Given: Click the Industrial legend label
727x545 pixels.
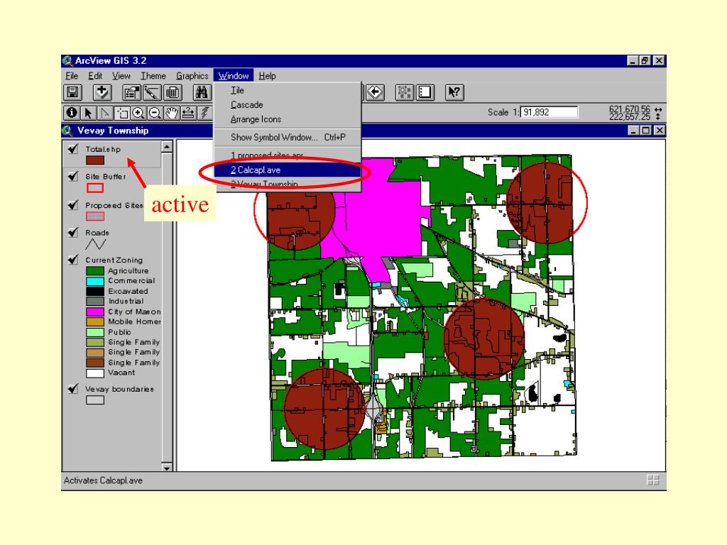Looking at the screenshot, I should click(126, 301).
